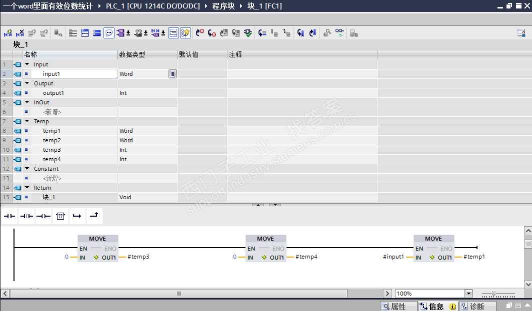Screen dimensions: 532x311
Task: Collapse the Output section
Action: 27,83
